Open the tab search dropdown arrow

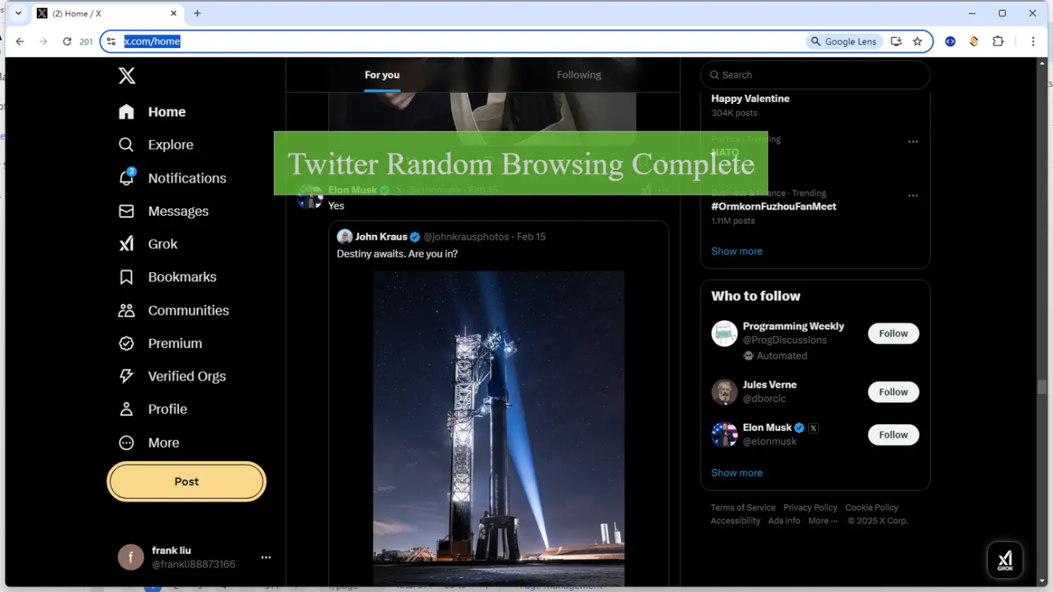(18, 13)
